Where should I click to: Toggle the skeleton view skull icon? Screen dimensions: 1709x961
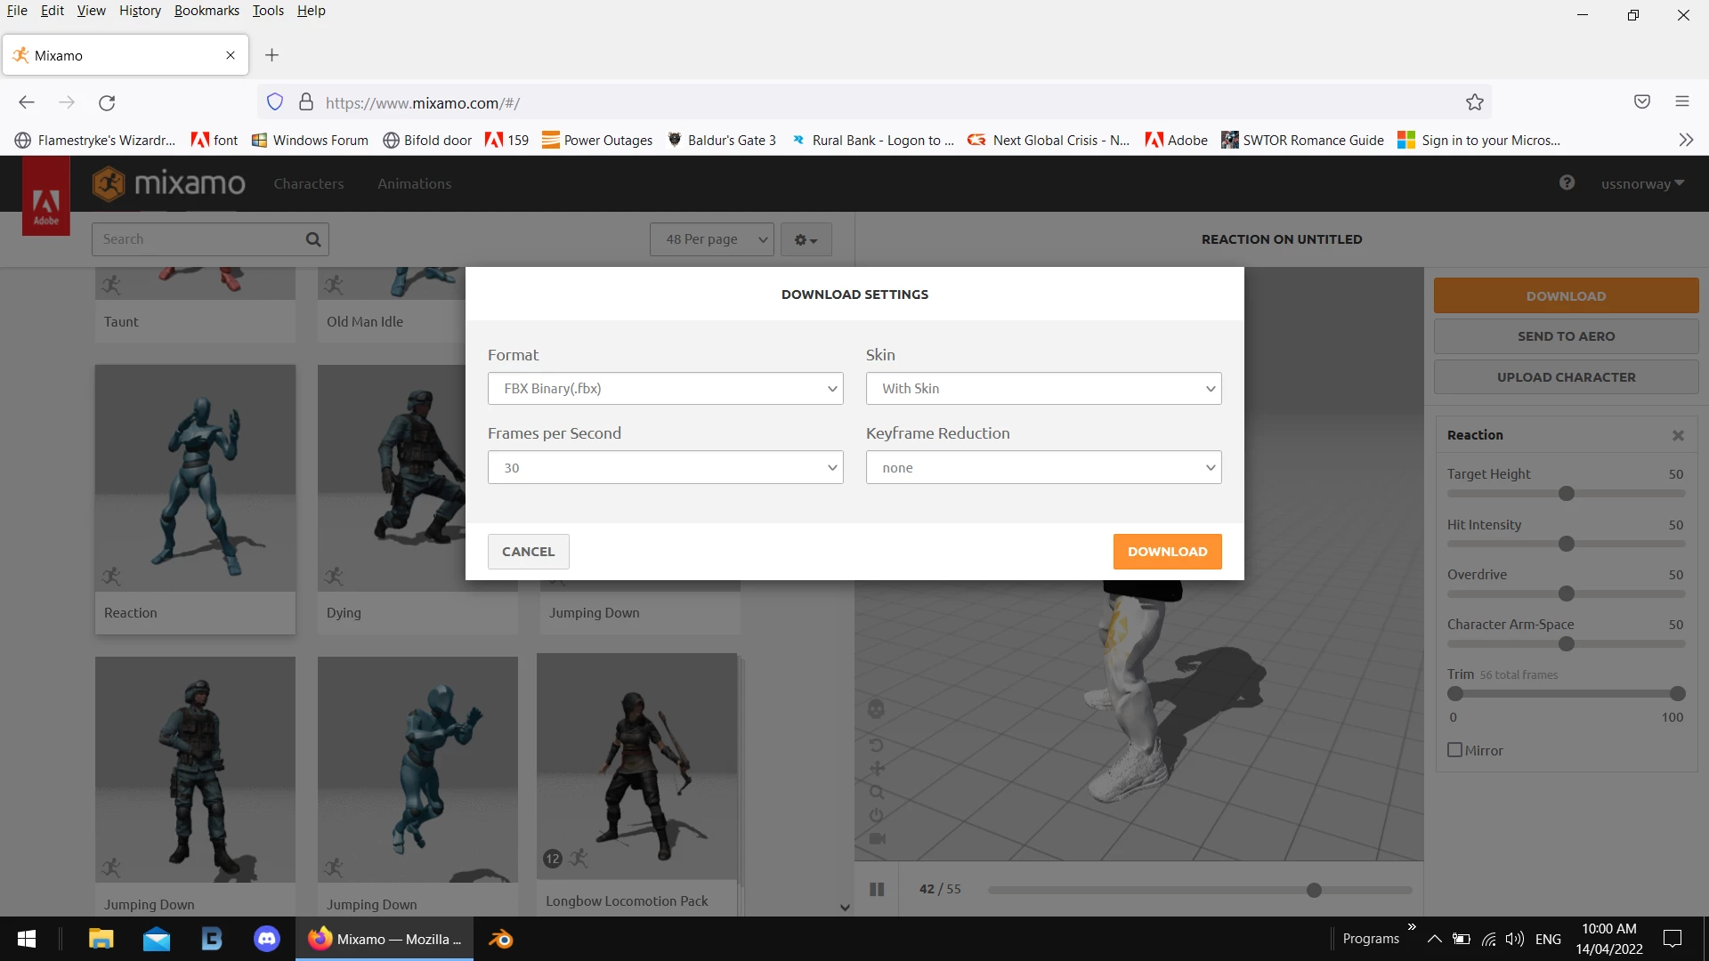876,709
